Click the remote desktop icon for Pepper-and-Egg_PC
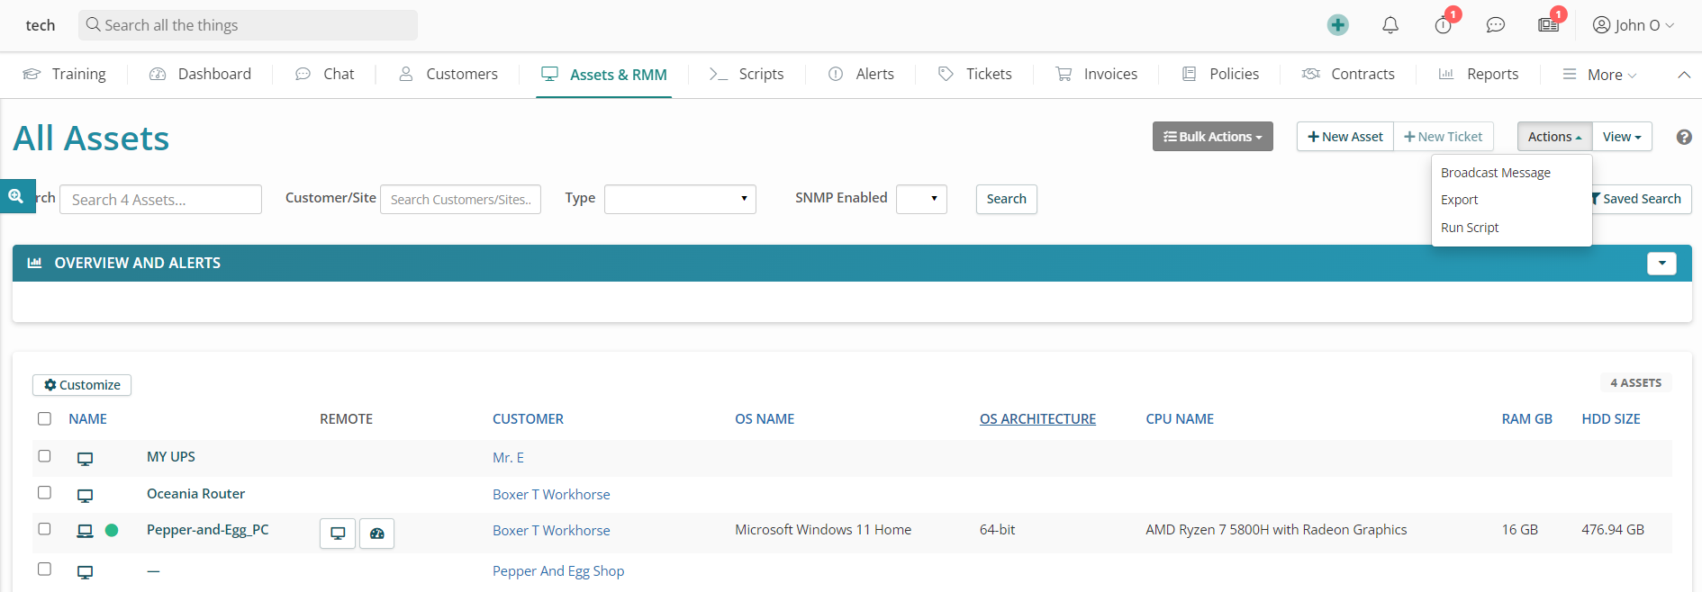The image size is (1702, 592). click(338, 534)
